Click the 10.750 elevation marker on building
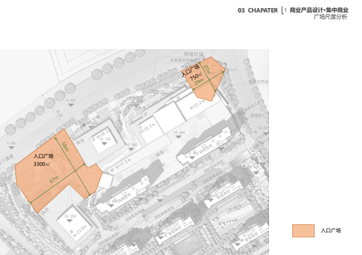The height and width of the screenshot is (255, 362). coord(104,143)
